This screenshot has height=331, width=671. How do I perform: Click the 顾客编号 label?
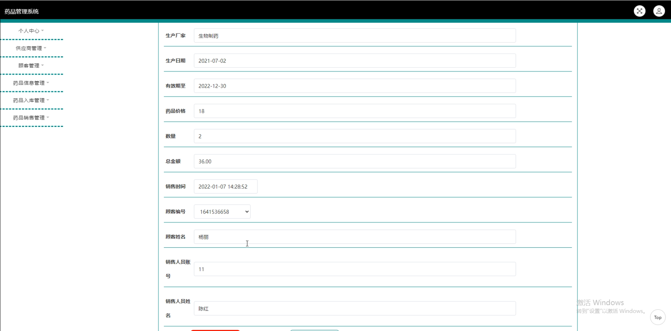pyautogui.click(x=175, y=212)
